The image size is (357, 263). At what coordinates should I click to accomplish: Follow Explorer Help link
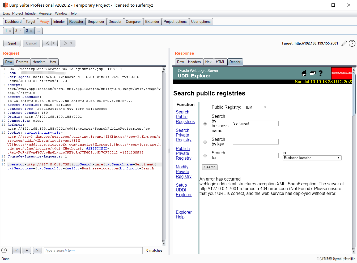[184, 214]
